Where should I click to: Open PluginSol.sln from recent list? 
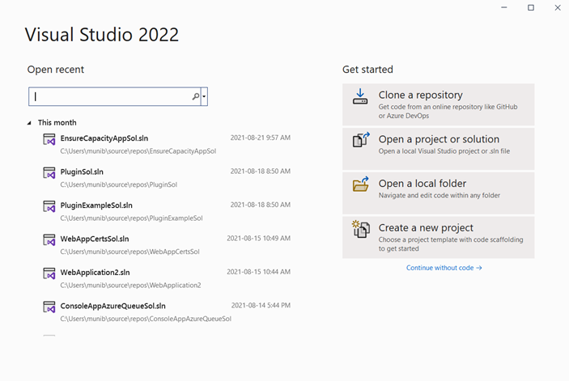82,171
